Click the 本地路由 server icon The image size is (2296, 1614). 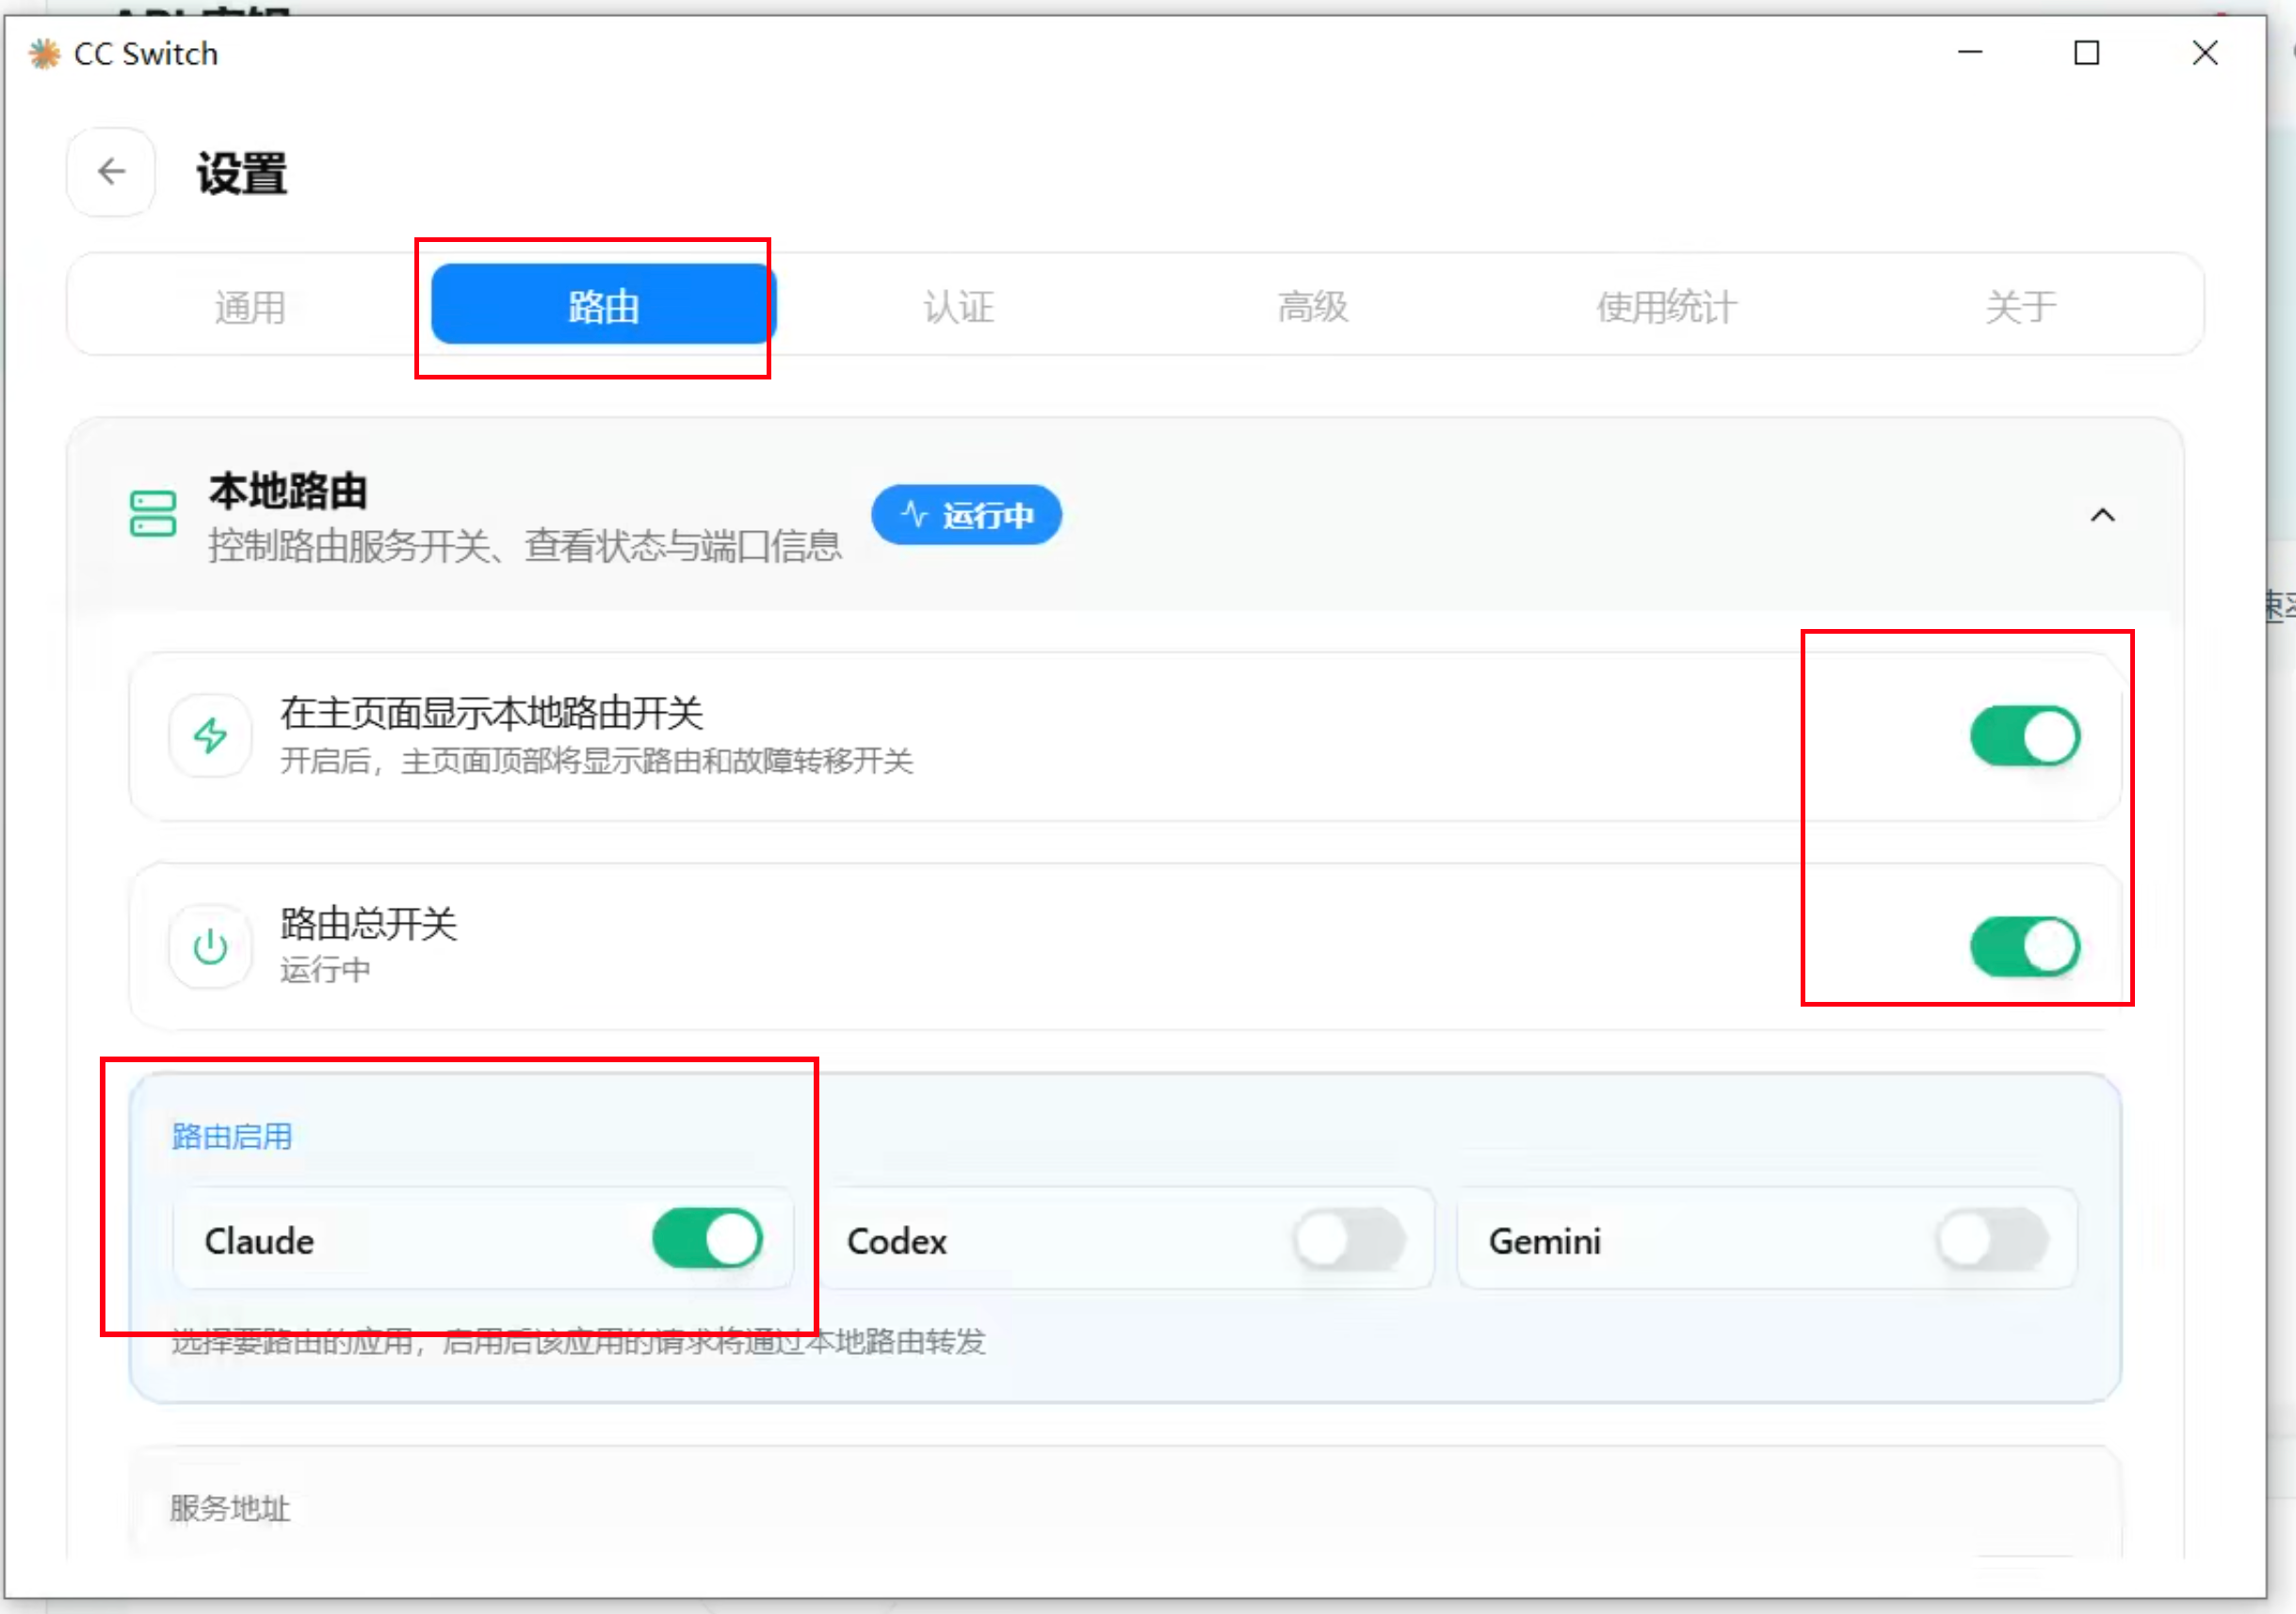point(153,514)
